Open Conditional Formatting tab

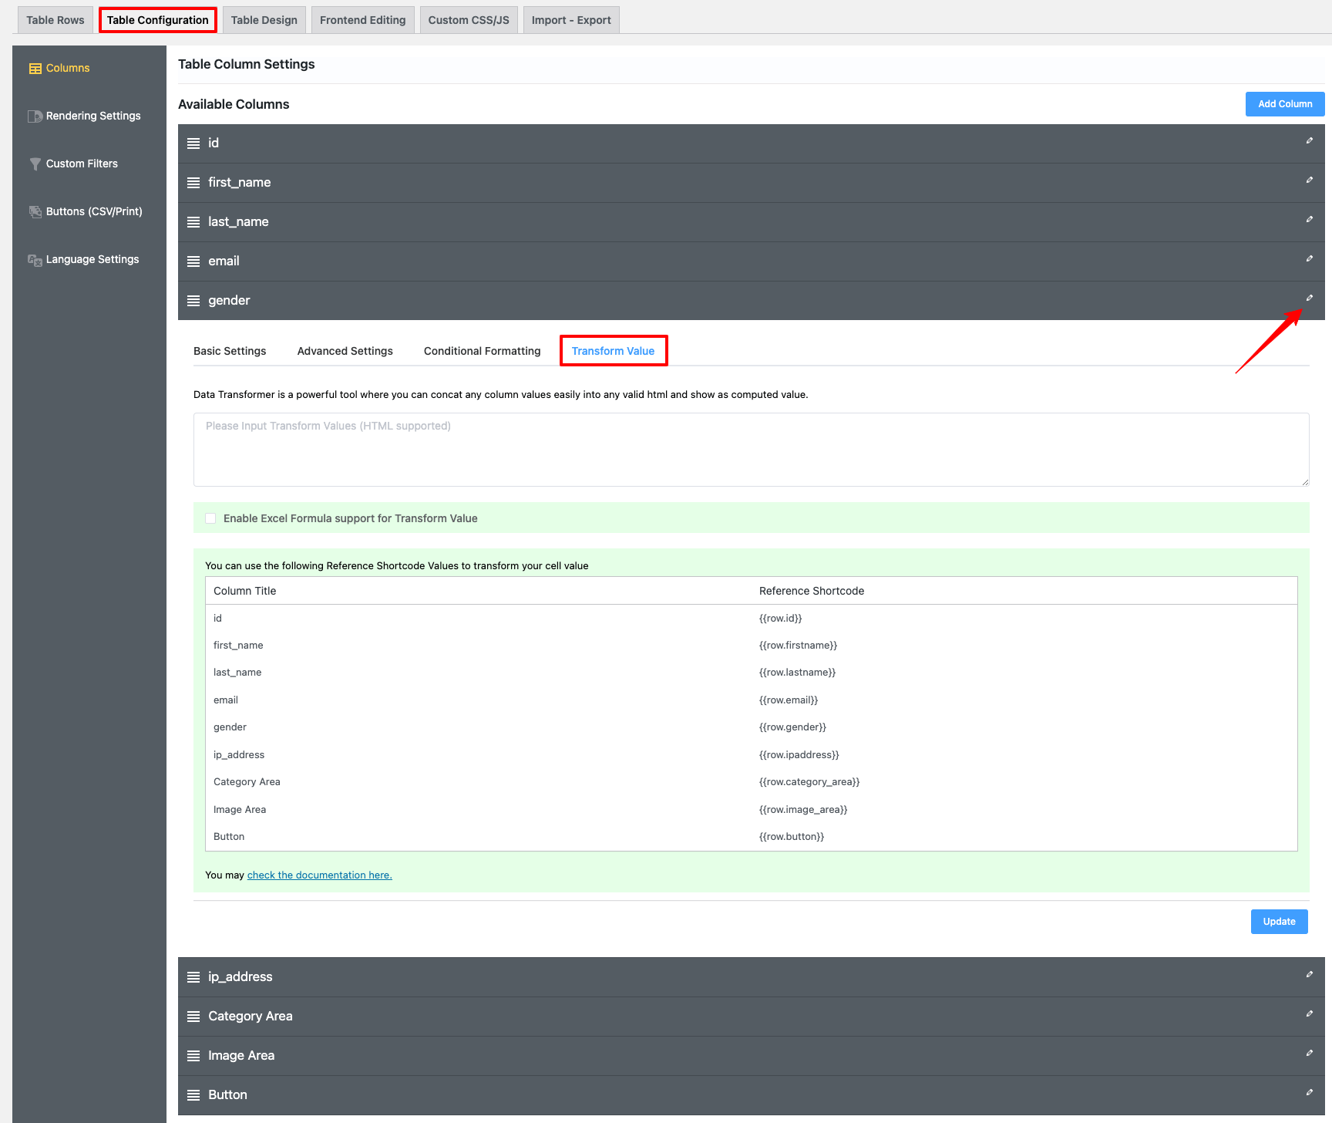(483, 351)
